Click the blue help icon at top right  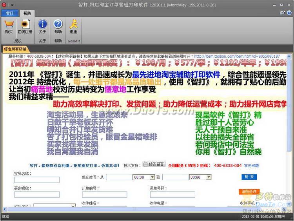click(x=289, y=13)
